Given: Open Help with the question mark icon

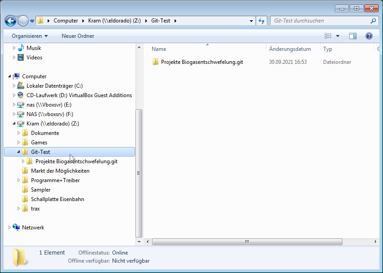Looking at the screenshot, I should [x=369, y=36].
